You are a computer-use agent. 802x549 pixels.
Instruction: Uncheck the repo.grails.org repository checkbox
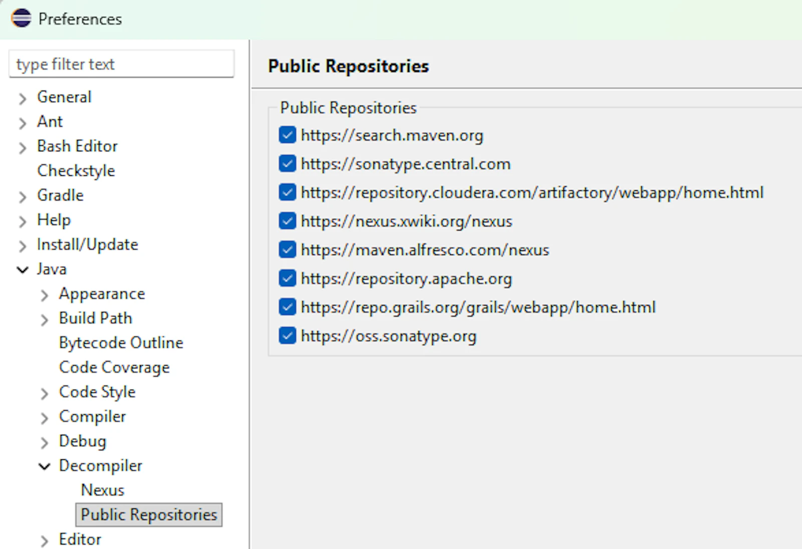(x=287, y=307)
